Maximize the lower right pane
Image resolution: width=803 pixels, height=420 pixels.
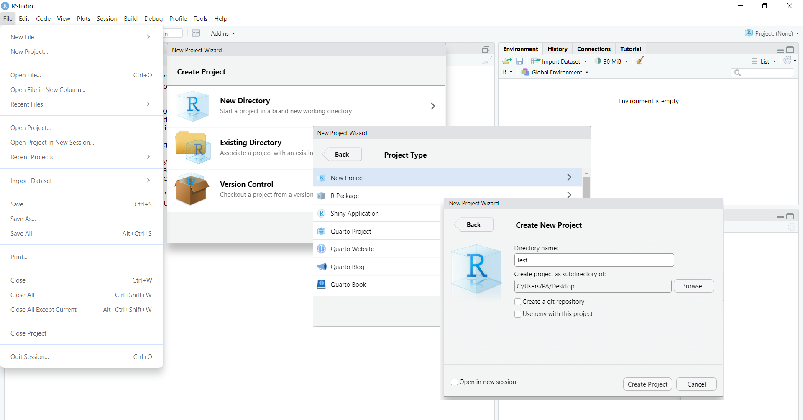[x=790, y=216]
